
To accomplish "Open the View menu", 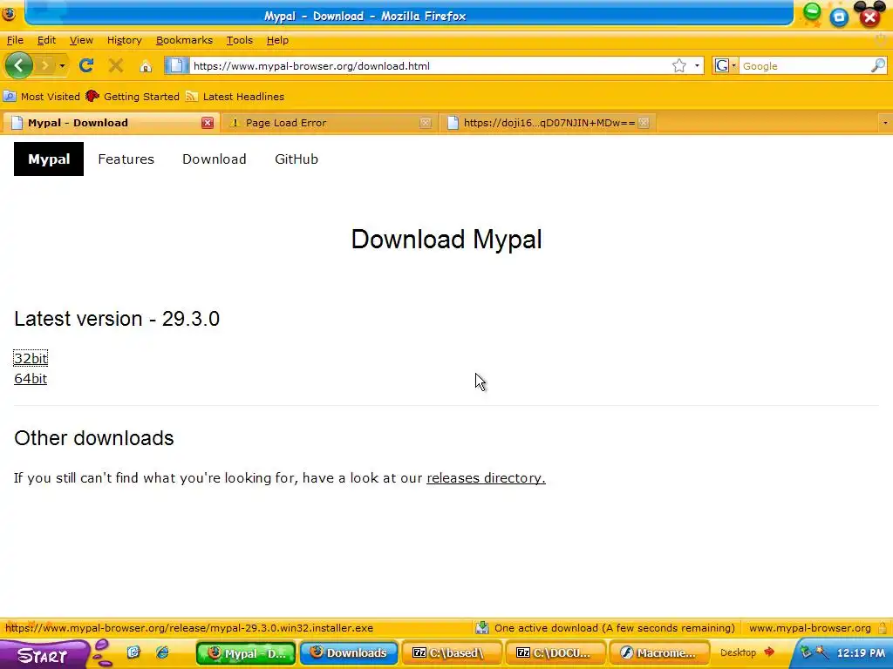I will point(81,40).
